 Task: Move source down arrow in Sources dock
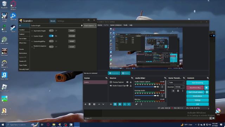pos(129,104)
